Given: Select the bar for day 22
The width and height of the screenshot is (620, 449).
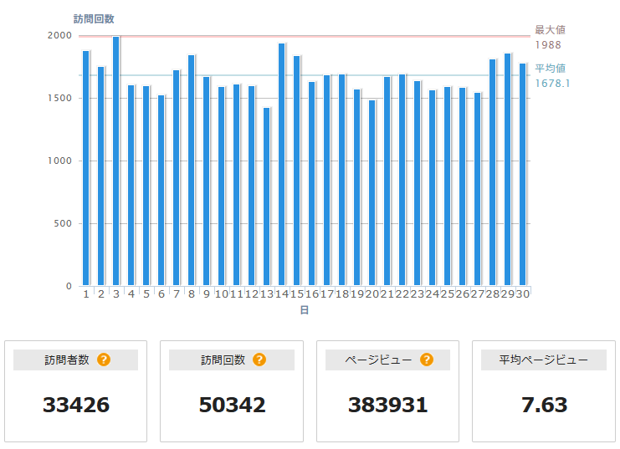Looking at the screenshot, I should coord(402,180).
